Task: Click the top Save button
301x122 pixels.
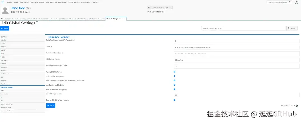Action: point(5,28)
